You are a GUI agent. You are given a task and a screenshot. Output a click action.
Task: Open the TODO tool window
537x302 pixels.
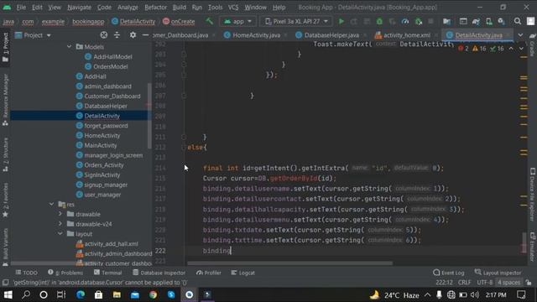(x=26, y=273)
